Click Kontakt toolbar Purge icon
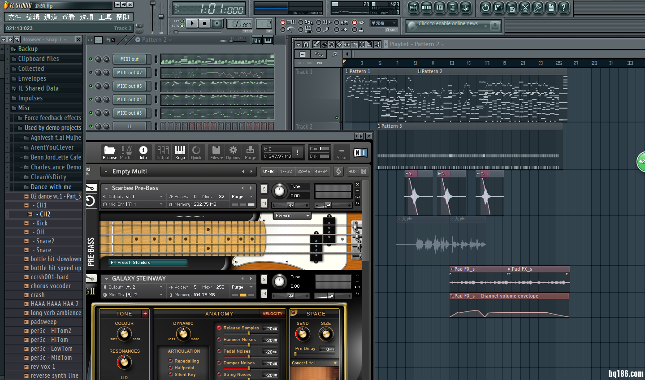The width and height of the screenshot is (645, 380). 251,152
